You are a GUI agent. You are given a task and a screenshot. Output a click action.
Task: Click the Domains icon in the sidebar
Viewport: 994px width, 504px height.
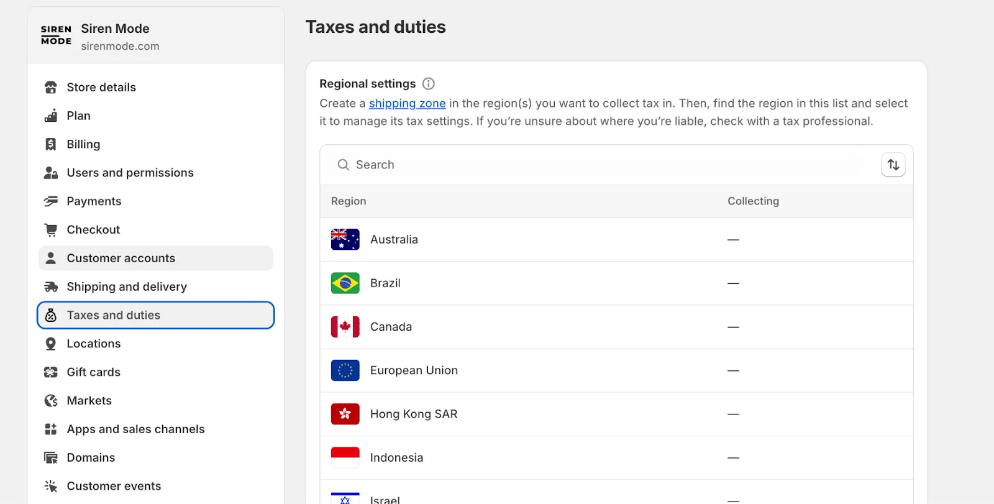tap(51, 458)
